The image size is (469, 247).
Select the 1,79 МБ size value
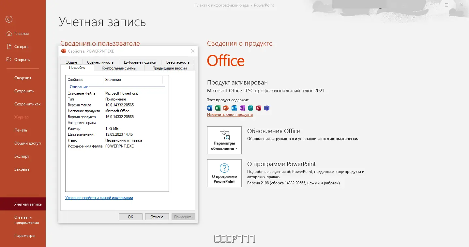coord(112,129)
